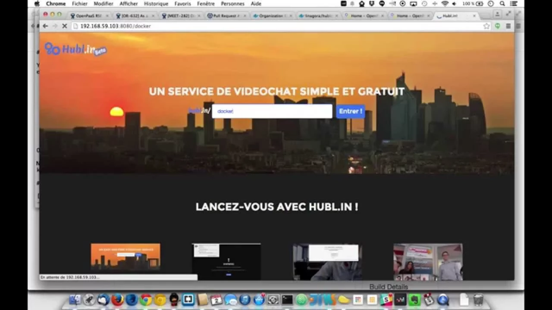Open the Chrome hamburger menu
The height and width of the screenshot is (310, 552).
point(508,26)
